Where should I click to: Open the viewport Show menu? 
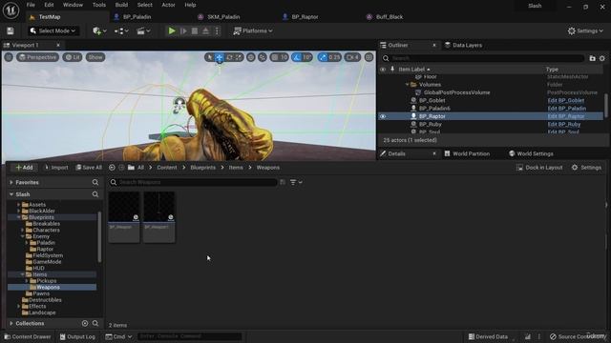tap(95, 57)
